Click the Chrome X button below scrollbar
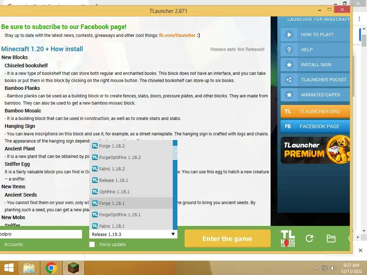367x275 pixels. pos(361,250)
